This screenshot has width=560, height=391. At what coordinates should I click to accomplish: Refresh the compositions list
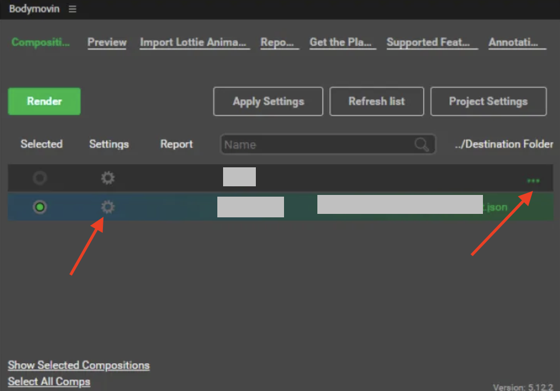click(x=377, y=102)
